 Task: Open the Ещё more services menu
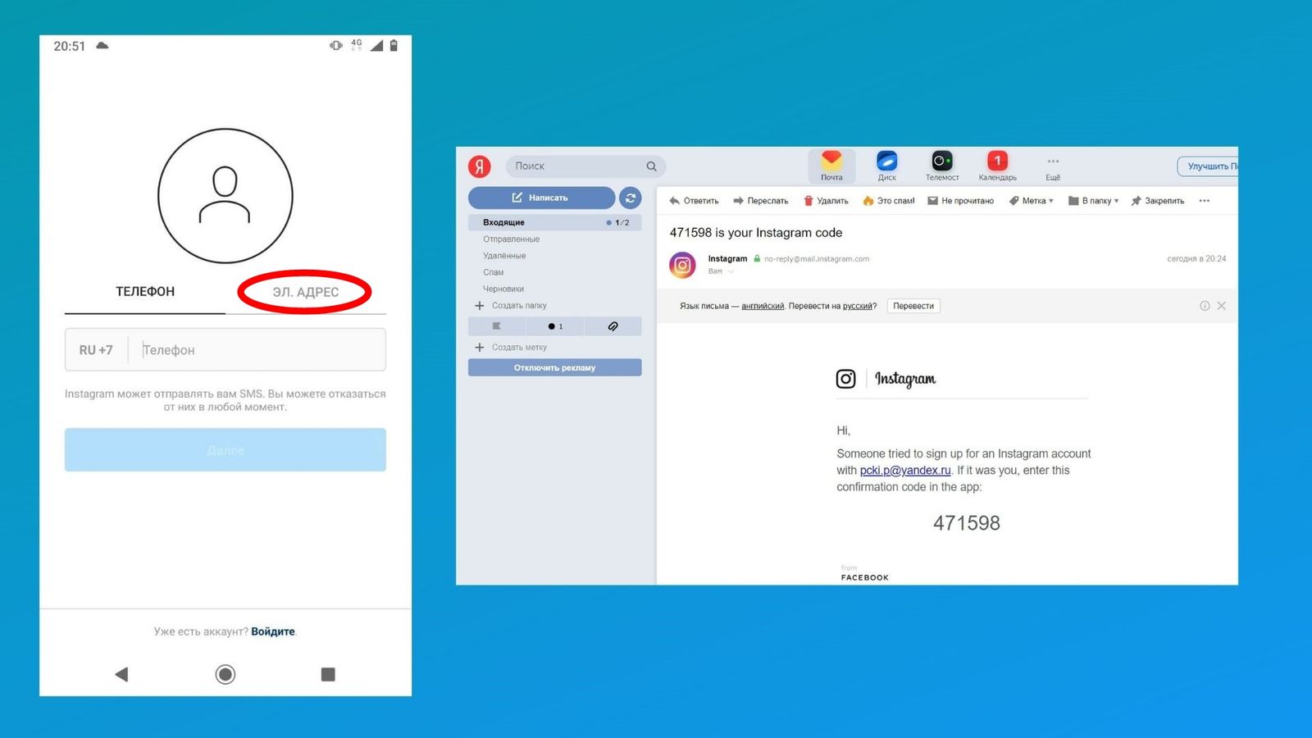click(1053, 167)
